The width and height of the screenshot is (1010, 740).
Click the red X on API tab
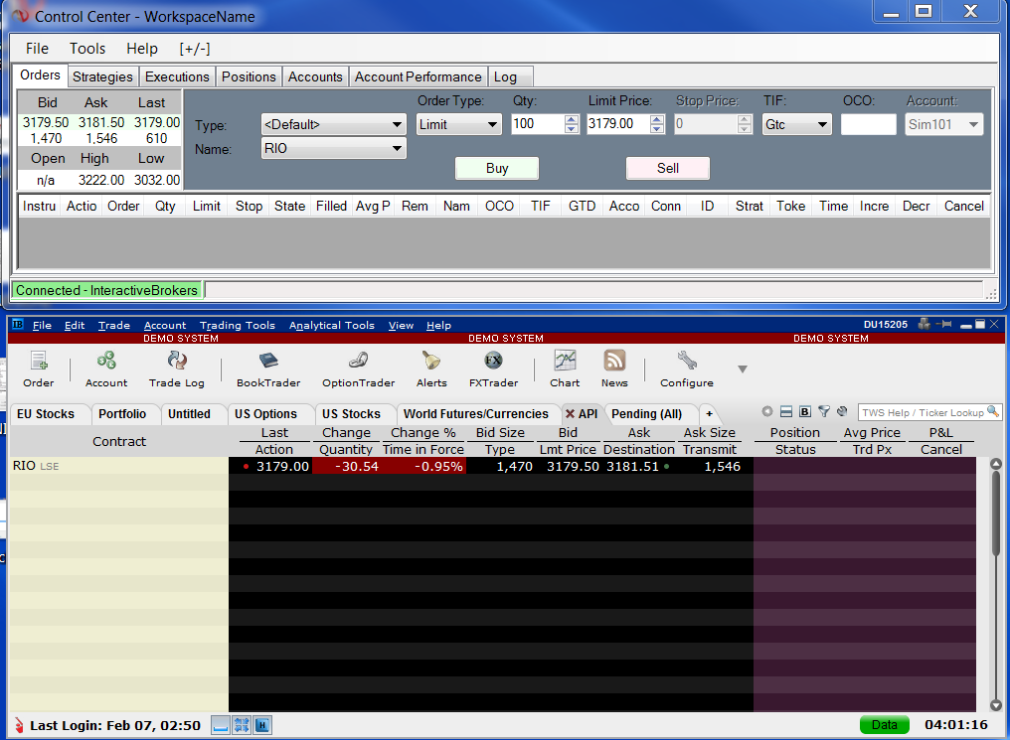pyautogui.click(x=570, y=414)
